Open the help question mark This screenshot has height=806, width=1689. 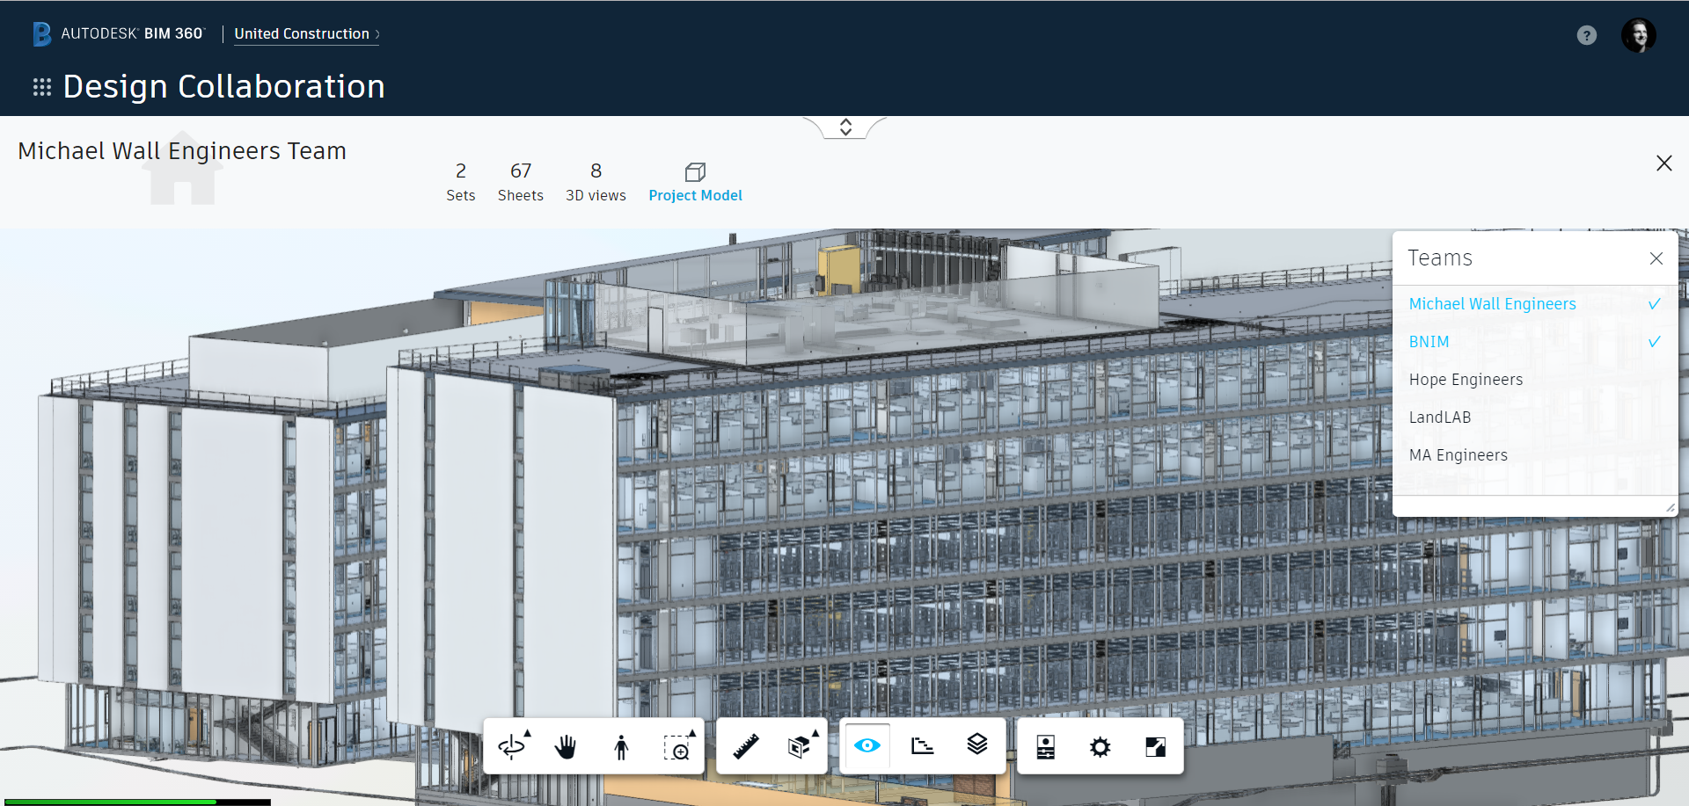(x=1586, y=35)
